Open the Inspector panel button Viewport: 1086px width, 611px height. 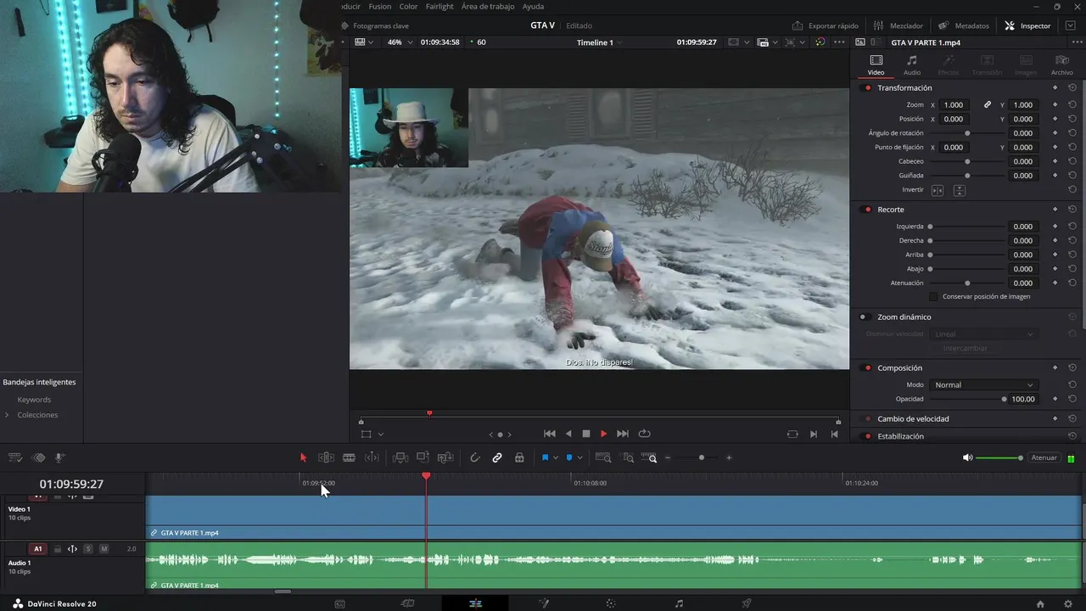pyautogui.click(x=1027, y=25)
